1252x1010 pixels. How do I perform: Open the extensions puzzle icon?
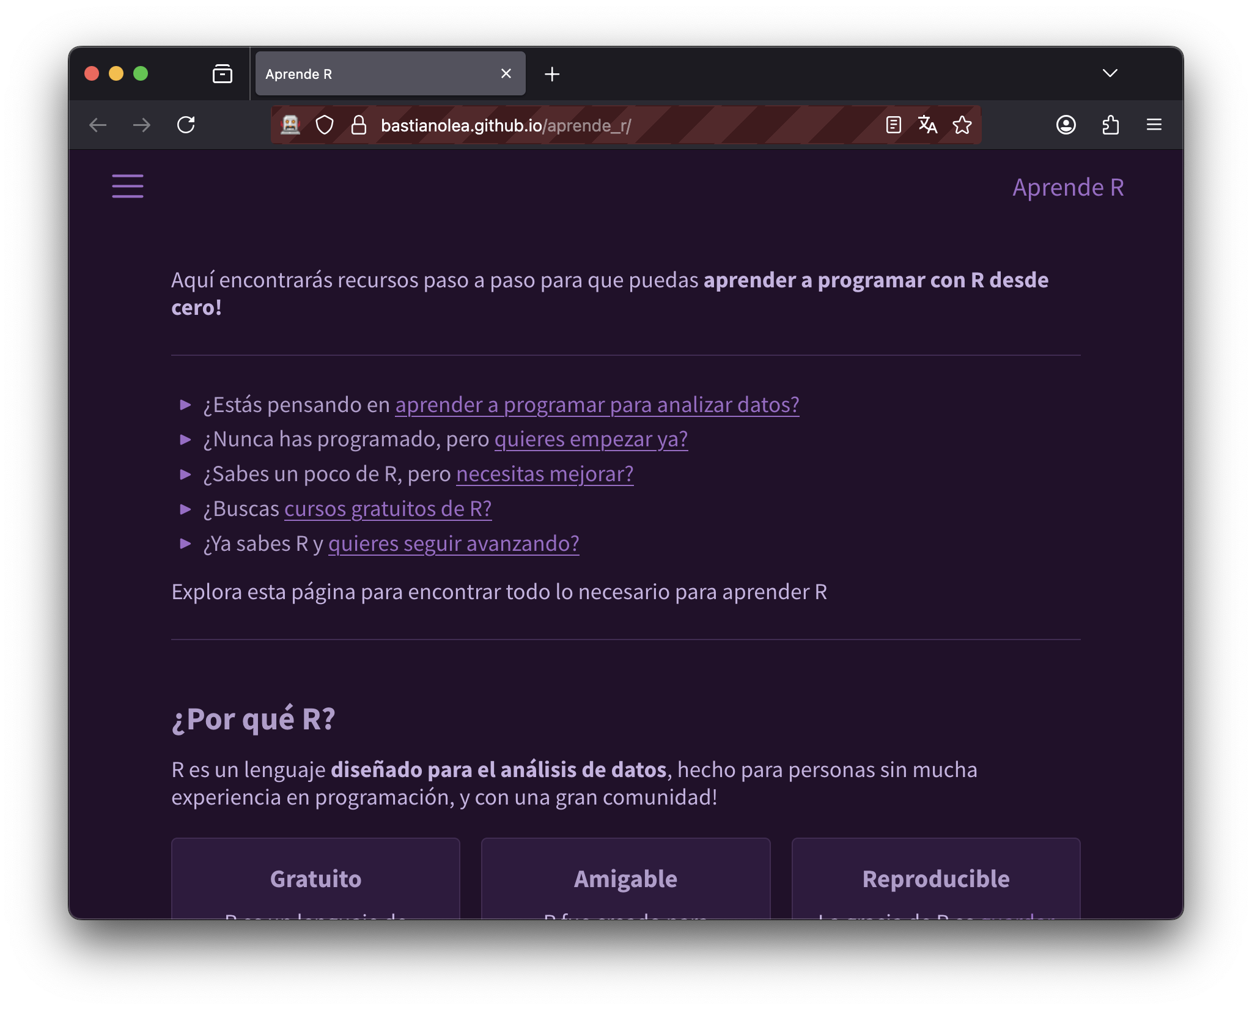(x=1110, y=125)
